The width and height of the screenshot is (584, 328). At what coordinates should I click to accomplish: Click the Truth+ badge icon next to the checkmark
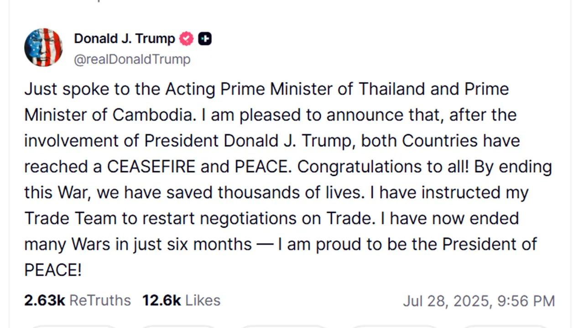pyautogui.click(x=205, y=39)
